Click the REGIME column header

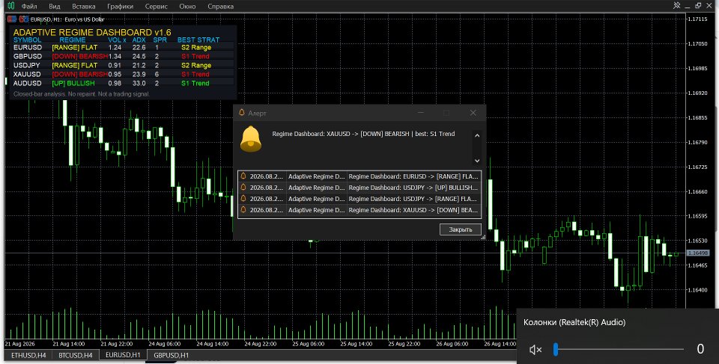(x=73, y=40)
